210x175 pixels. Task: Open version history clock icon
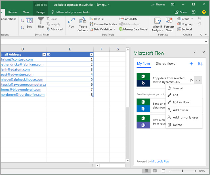193,12
